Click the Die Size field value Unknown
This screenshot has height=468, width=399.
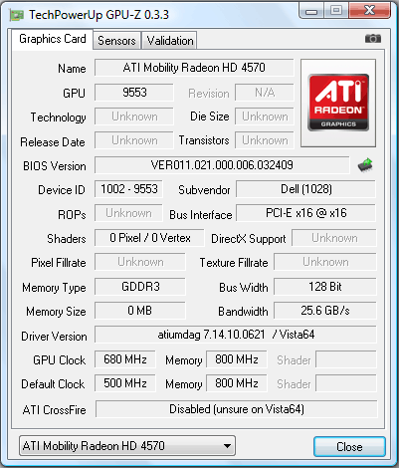click(x=265, y=117)
